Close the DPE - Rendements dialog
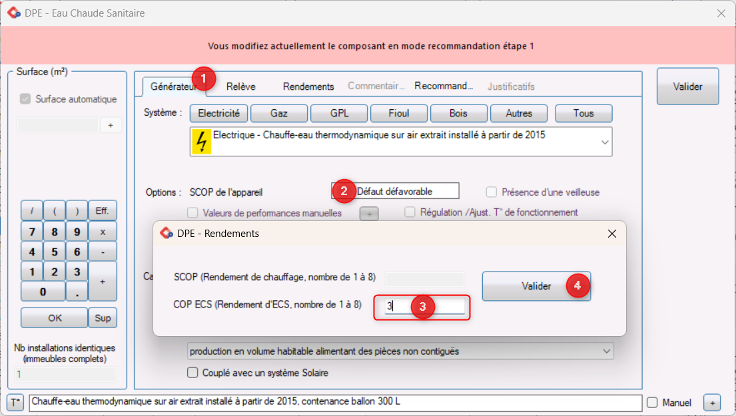Image resolution: width=736 pixels, height=416 pixels. coord(612,234)
